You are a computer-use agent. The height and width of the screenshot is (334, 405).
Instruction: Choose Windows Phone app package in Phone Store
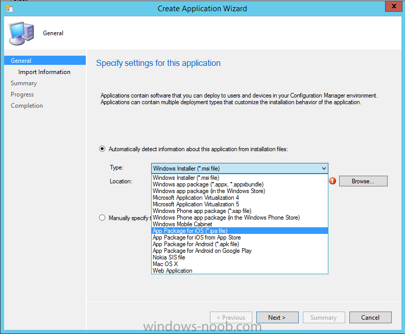point(240,218)
